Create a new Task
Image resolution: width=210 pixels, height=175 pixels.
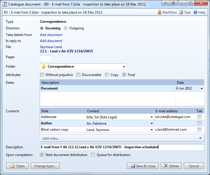pos(185,12)
